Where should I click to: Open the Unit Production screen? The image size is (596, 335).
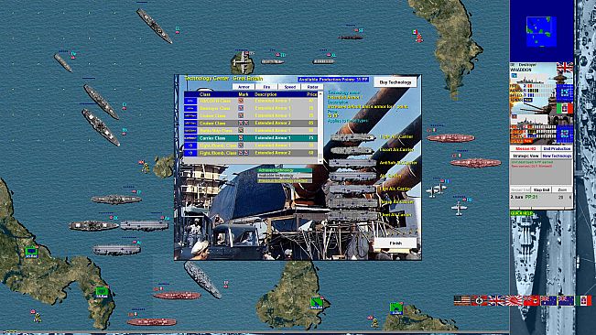(557, 148)
